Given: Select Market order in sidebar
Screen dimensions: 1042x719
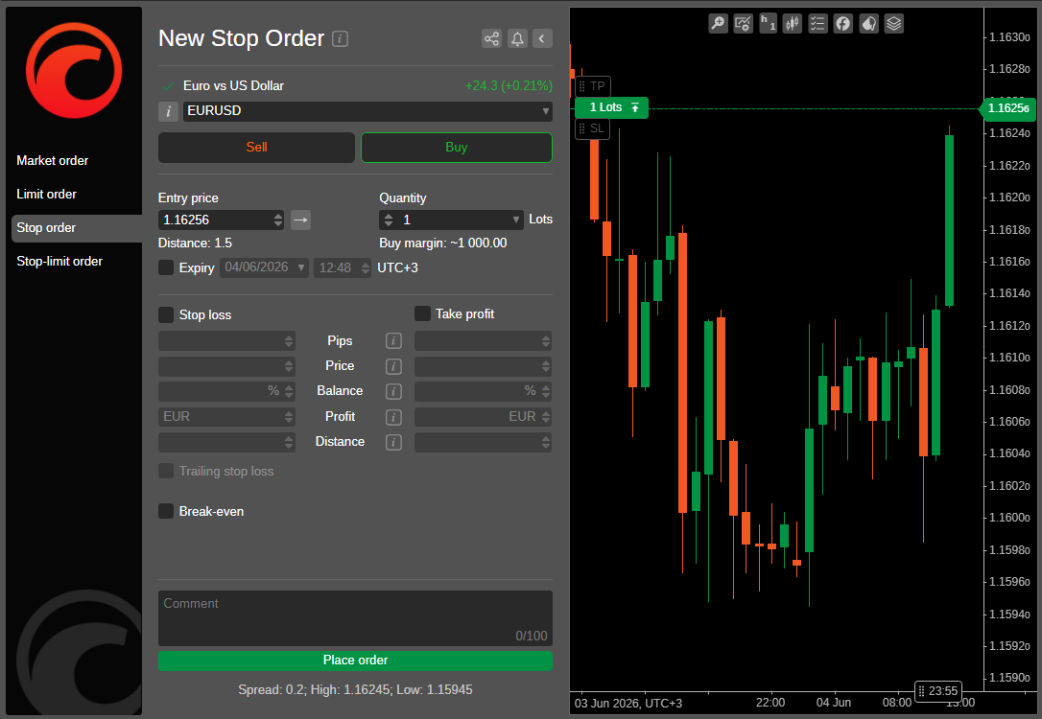Looking at the screenshot, I should [53, 161].
